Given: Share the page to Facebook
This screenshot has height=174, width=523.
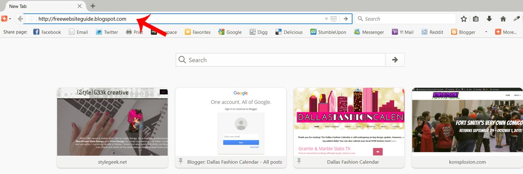Looking at the screenshot, I should [x=47, y=32].
